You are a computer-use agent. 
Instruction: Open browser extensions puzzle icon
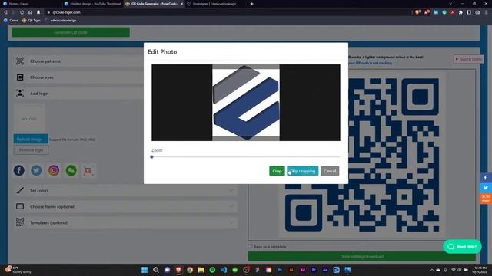[x=460, y=12]
